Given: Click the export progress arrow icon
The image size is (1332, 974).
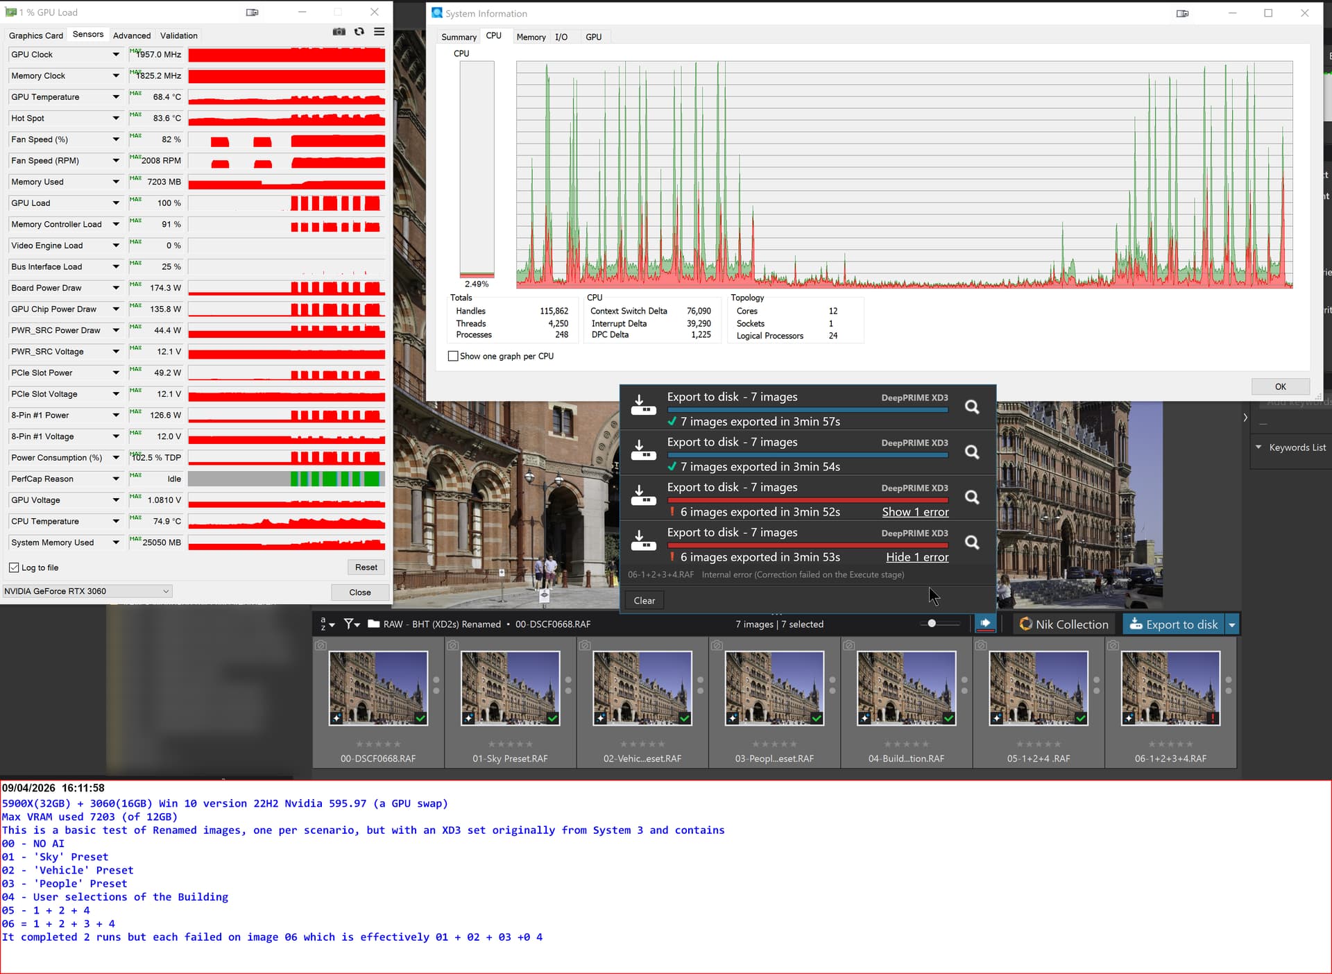Looking at the screenshot, I should click(985, 624).
